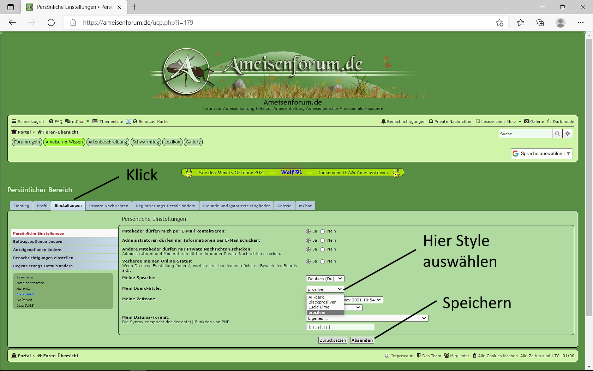Open browser Collections icon

tap(540, 23)
